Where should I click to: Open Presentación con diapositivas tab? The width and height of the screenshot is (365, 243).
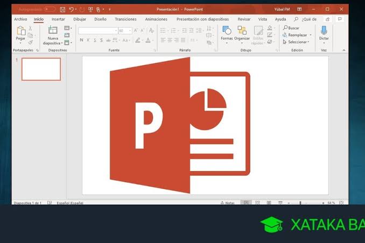point(202,19)
